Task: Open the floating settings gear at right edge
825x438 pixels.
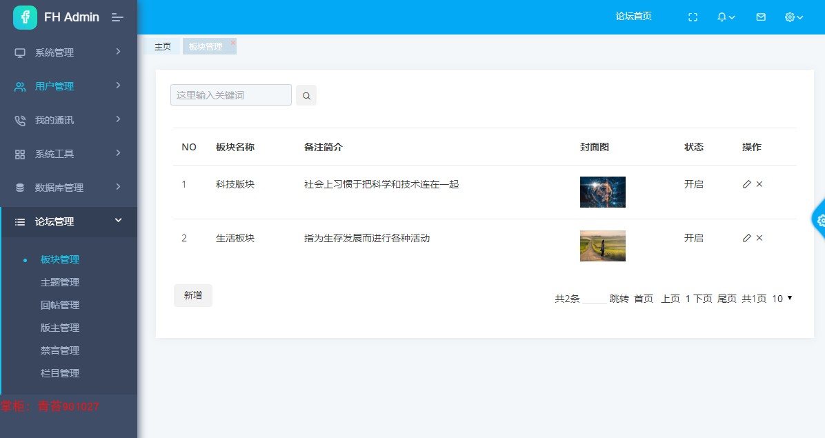Action: pos(819,220)
